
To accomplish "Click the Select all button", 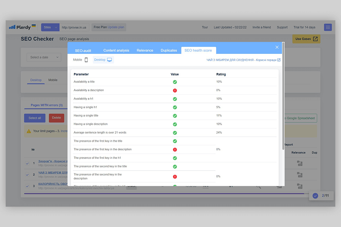I will (35, 118).
